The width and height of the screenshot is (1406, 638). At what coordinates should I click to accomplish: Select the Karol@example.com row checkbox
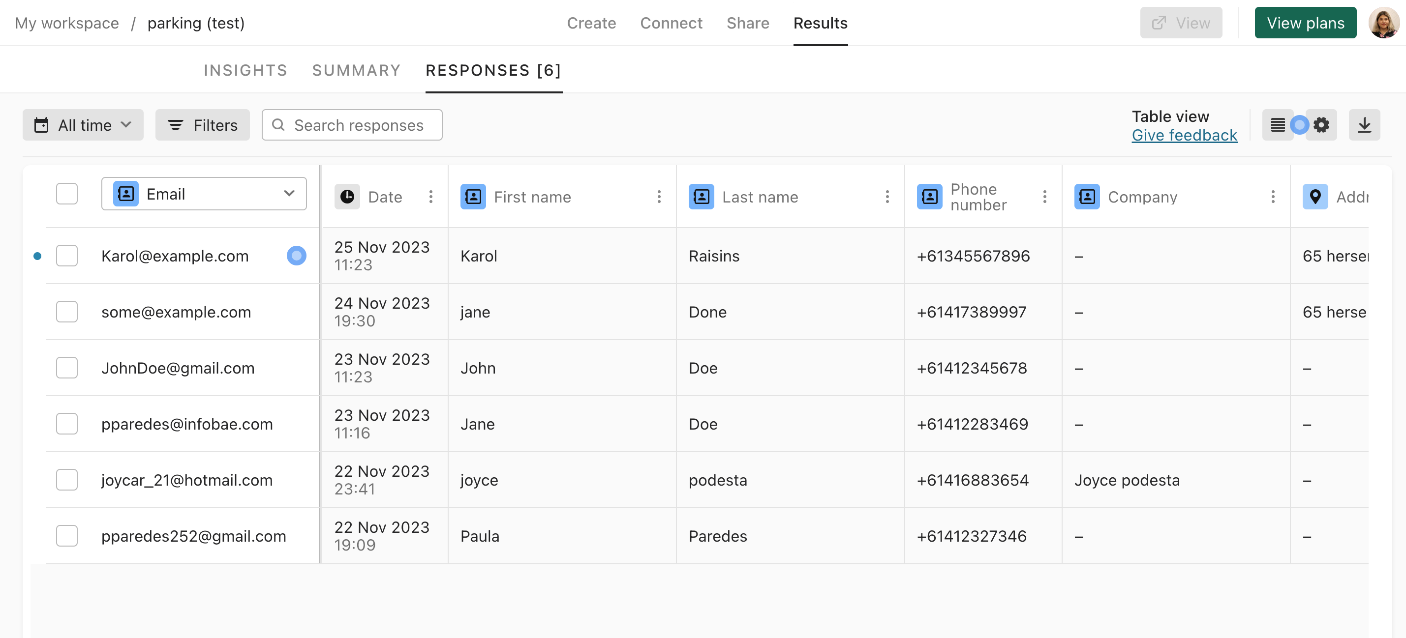66,256
